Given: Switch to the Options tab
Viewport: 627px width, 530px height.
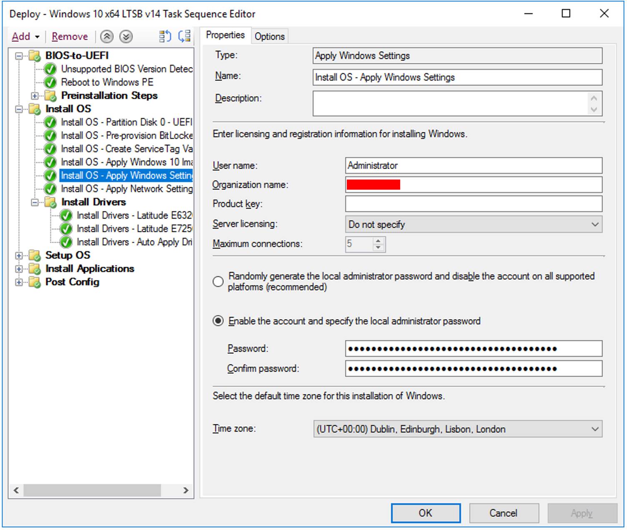Looking at the screenshot, I should tap(270, 37).
